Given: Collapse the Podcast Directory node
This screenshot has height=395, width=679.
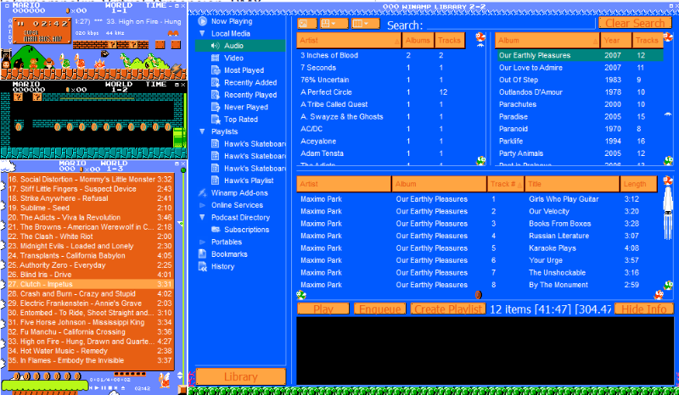Looking at the screenshot, I should tap(202, 217).
